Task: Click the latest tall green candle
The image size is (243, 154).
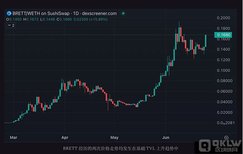Action: tap(206, 41)
